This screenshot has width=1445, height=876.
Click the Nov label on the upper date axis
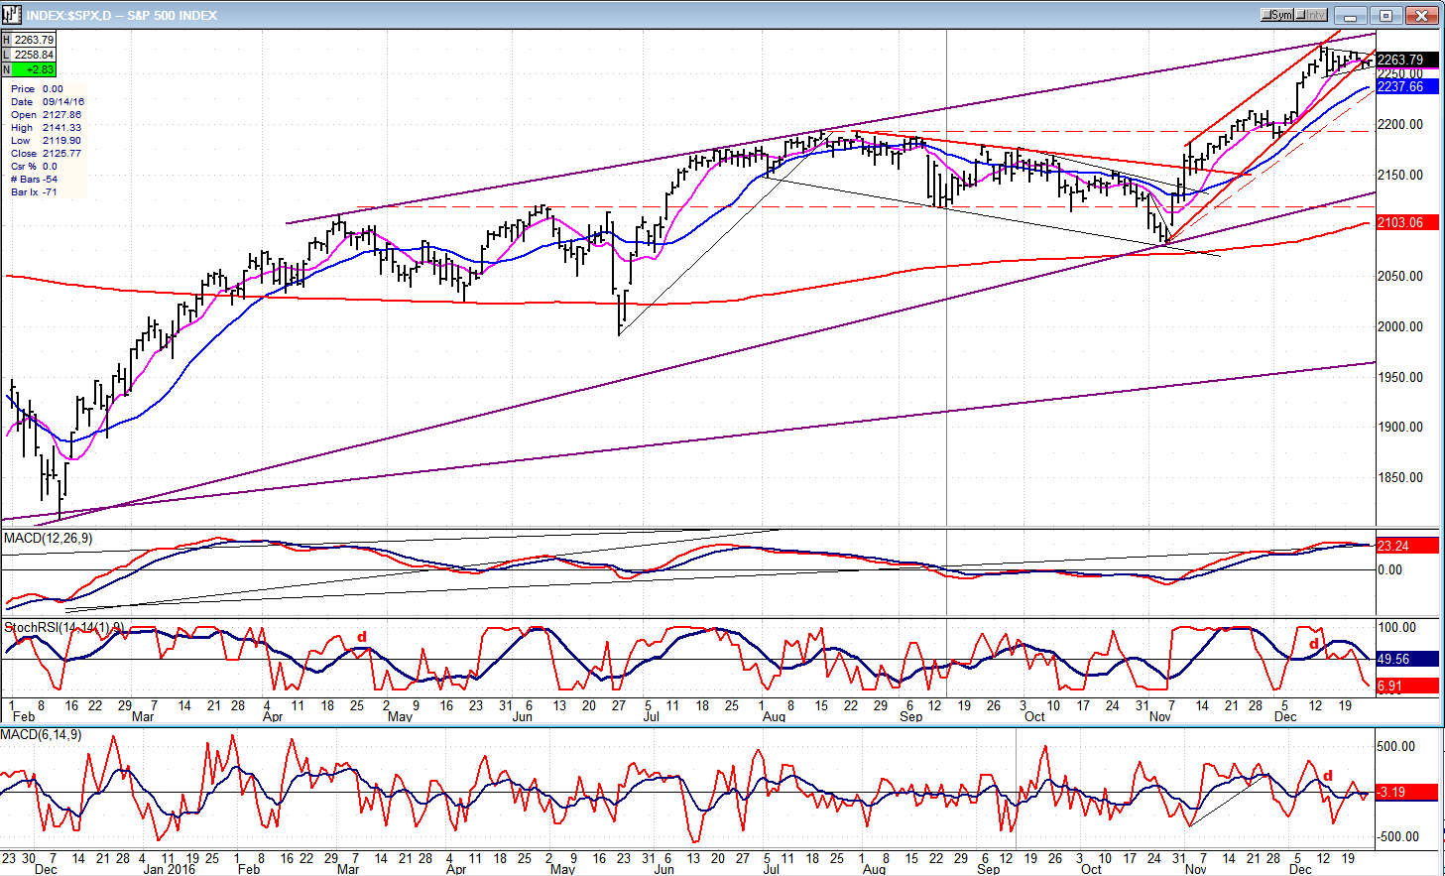(1159, 716)
